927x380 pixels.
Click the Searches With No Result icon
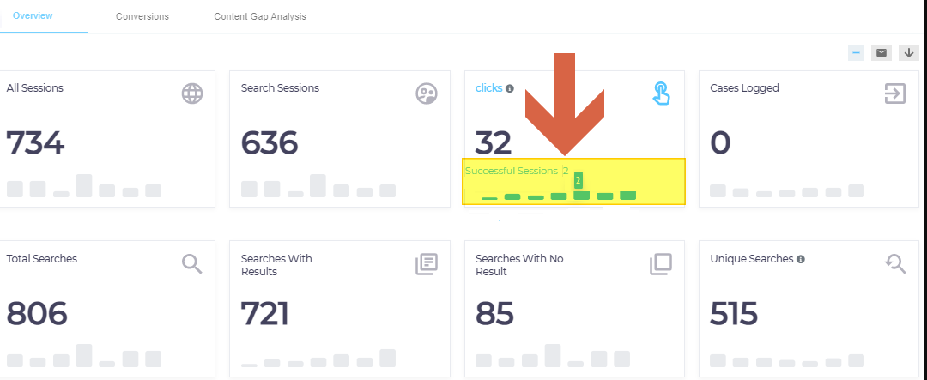[661, 264]
